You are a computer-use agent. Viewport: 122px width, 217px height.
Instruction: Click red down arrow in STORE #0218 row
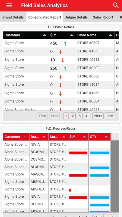tap(63, 60)
